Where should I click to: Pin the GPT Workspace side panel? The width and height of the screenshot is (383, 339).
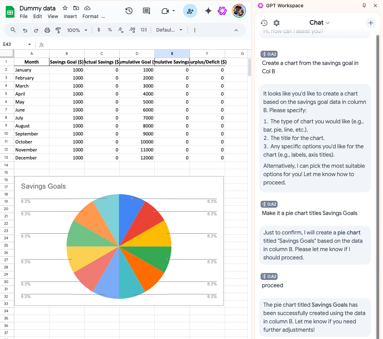tap(364, 6)
